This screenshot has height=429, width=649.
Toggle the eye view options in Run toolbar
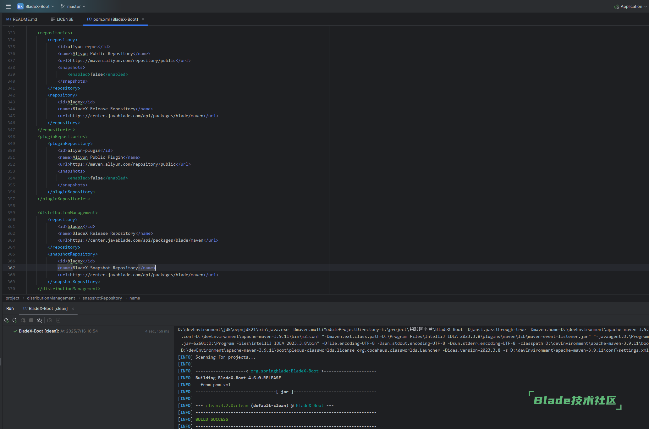coord(39,320)
